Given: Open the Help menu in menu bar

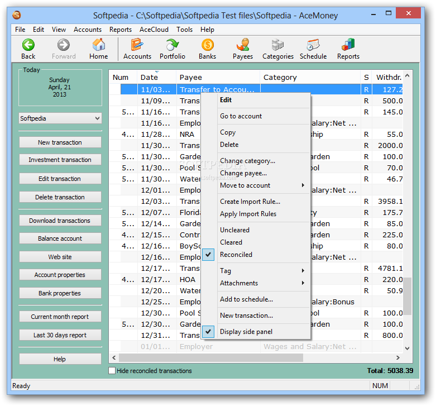Looking at the screenshot, I should pyautogui.click(x=207, y=30).
